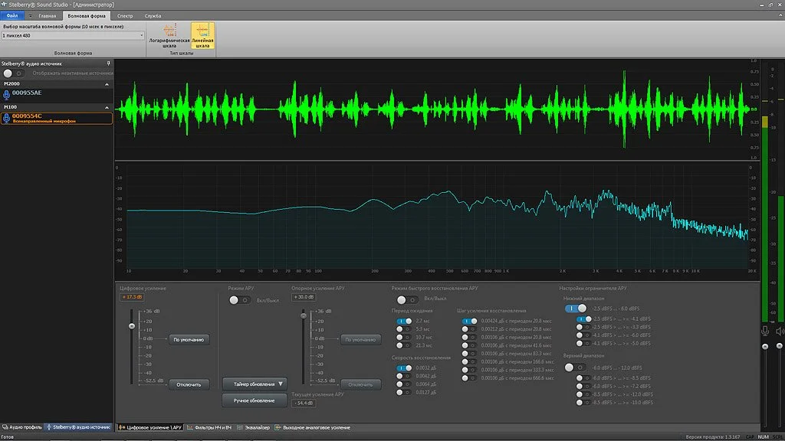
Task: Select the 0.0042 дБ recovery speed
Action: click(403, 376)
